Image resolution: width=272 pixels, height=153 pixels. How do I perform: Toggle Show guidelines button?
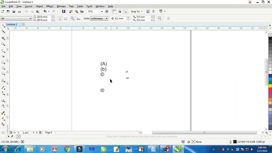pyautogui.click(x=125, y=11)
